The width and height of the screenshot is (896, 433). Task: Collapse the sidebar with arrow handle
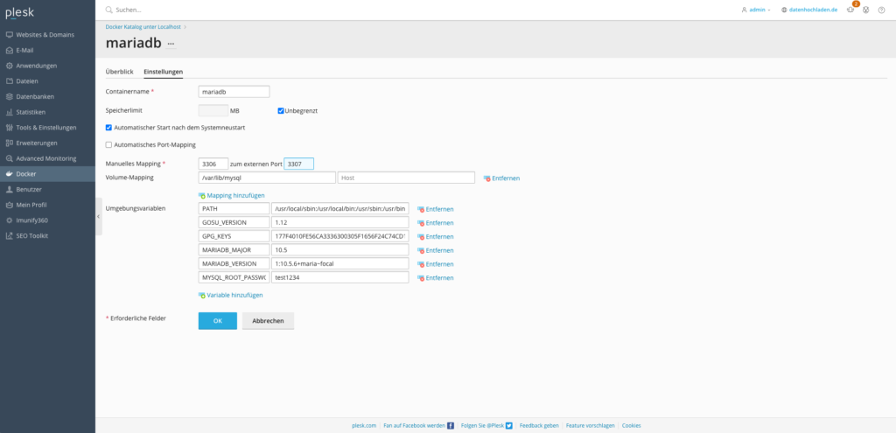coord(98,217)
